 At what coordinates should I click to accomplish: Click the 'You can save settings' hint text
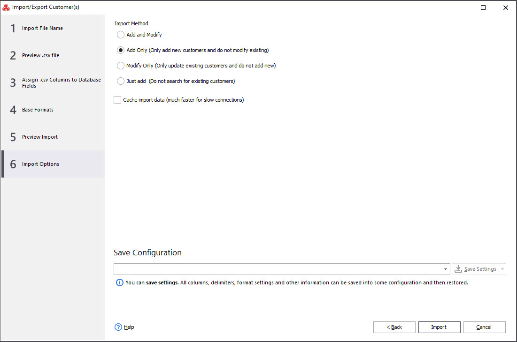tap(297, 283)
